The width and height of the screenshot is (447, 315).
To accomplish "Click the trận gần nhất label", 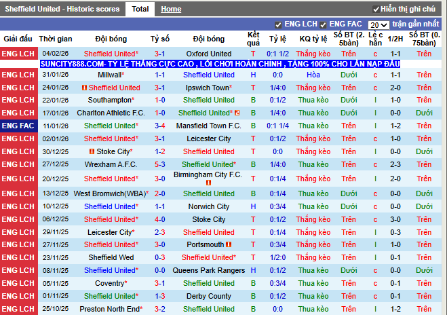I will [x=416, y=24].
